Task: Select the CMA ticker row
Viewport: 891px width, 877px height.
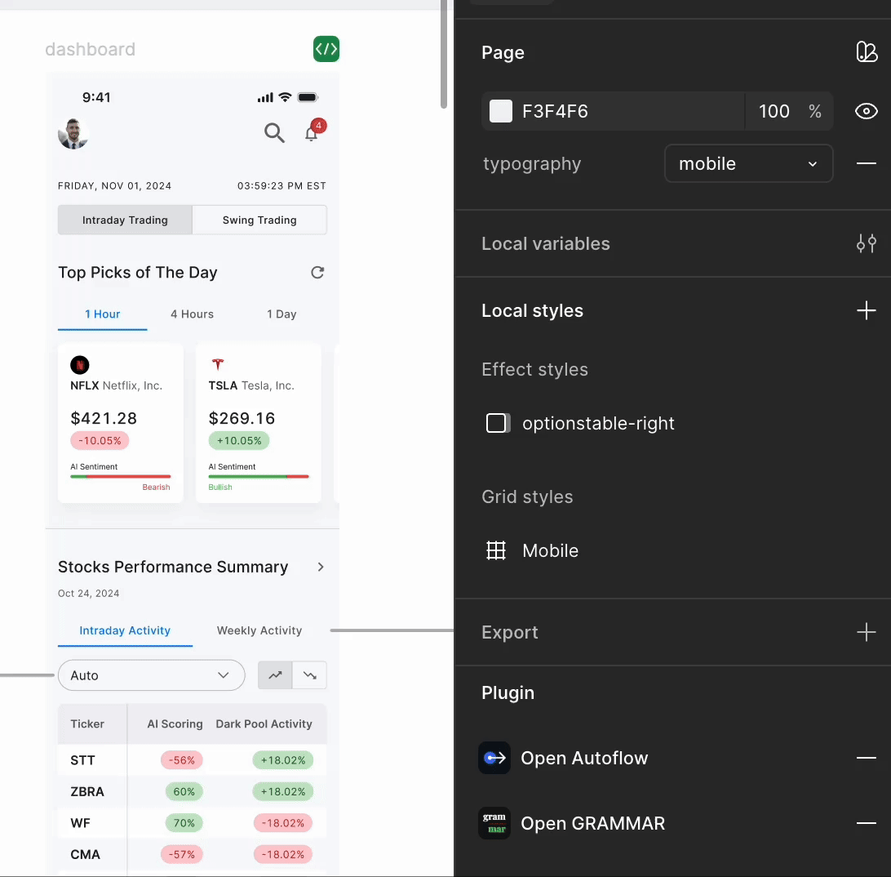Action: pyautogui.click(x=192, y=854)
